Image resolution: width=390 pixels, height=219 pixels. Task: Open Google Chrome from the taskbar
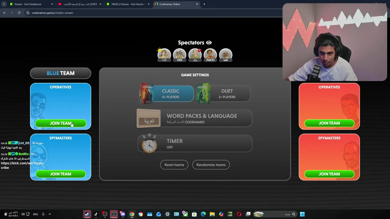[132, 214]
